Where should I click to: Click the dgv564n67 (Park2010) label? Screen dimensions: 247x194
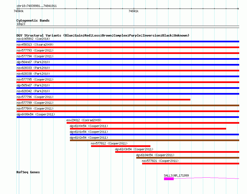click(x=33, y=62)
